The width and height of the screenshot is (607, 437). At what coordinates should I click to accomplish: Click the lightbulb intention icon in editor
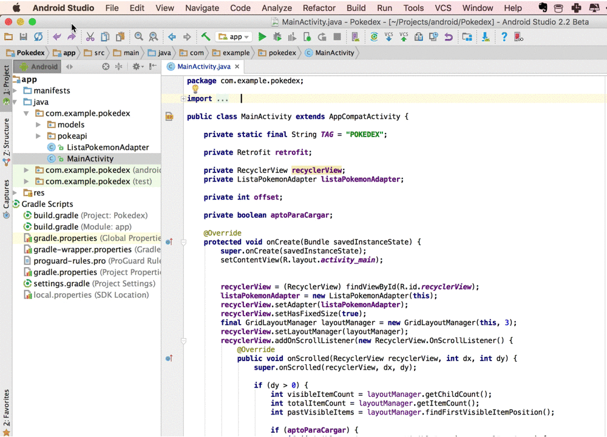coord(195,89)
